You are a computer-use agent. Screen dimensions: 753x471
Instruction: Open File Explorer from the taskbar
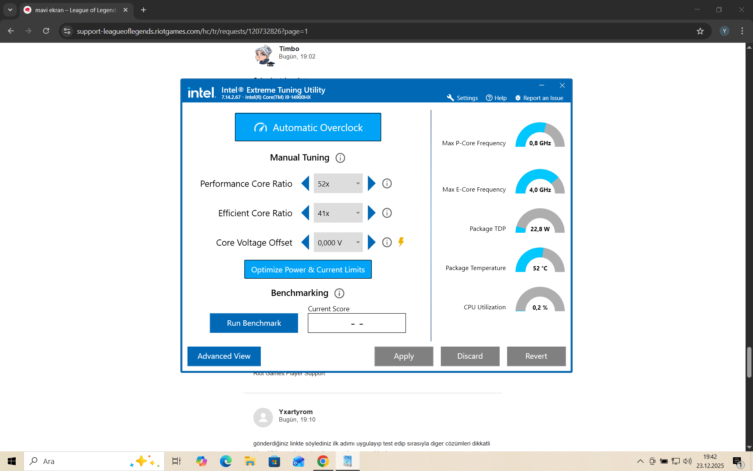pos(250,461)
